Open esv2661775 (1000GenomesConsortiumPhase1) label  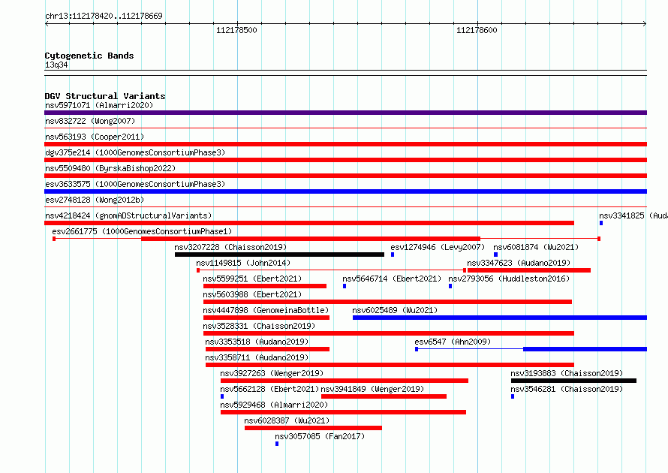[x=142, y=231]
